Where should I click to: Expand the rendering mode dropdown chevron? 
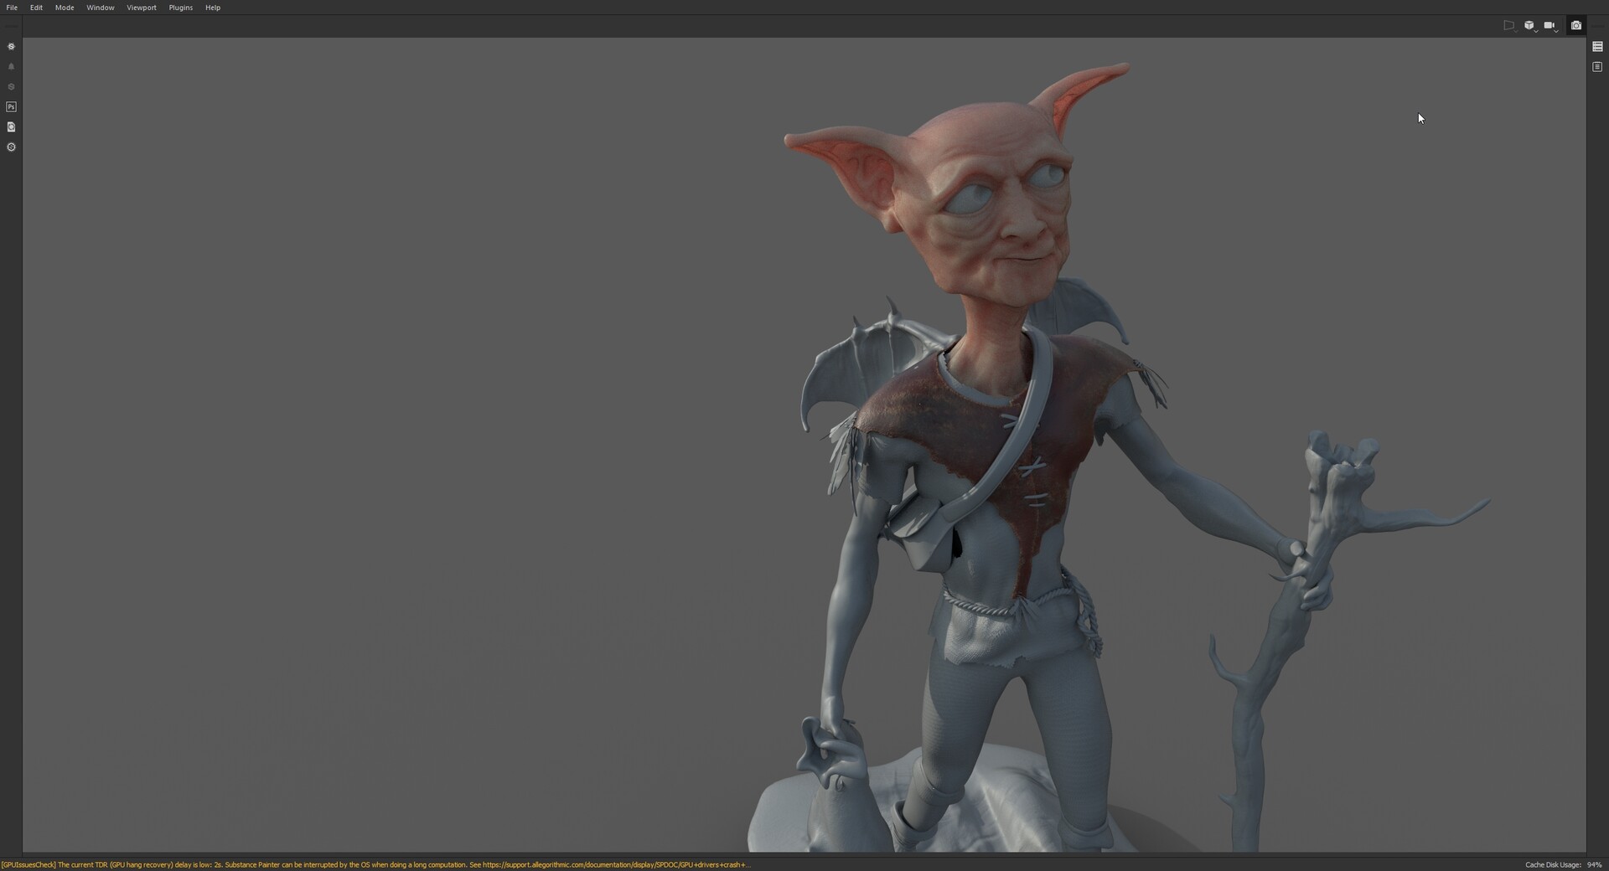tap(1515, 31)
